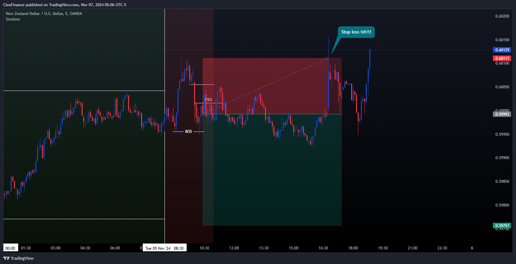Click the green 0.59757 target price label
The height and width of the screenshot is (264, 516).
pyautogui.click(x=502, y=226)
